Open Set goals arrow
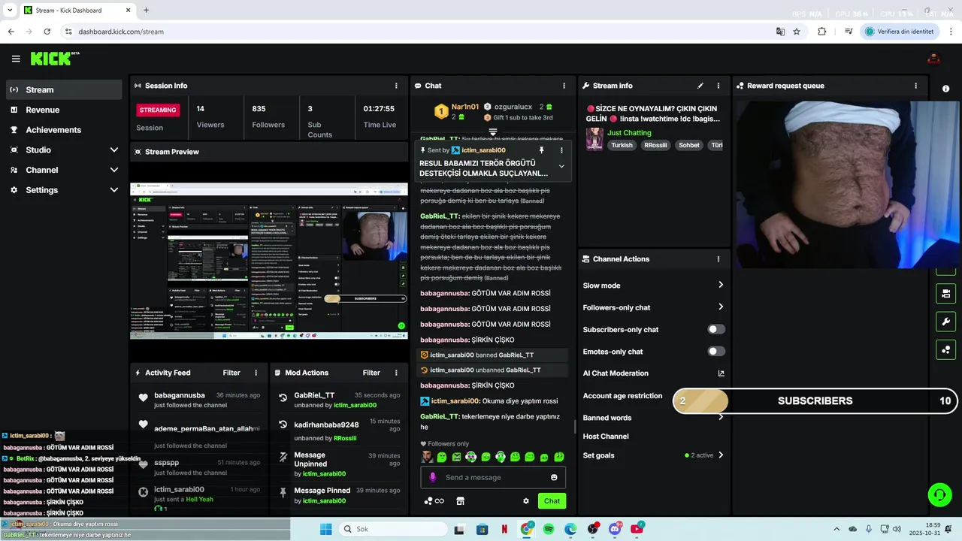 coord(720,455)
